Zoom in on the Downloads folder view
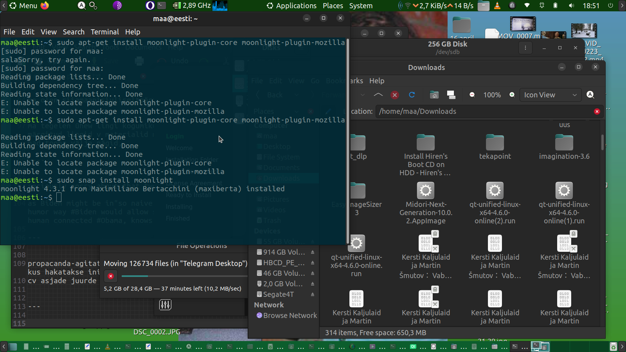The image size is (626, 352). point(512,95)
